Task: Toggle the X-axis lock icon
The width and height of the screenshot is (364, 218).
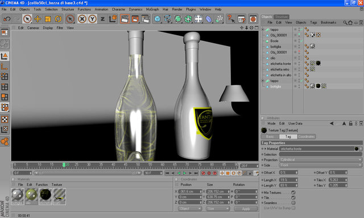Action: pyautogui.click(x=82, y=19)
